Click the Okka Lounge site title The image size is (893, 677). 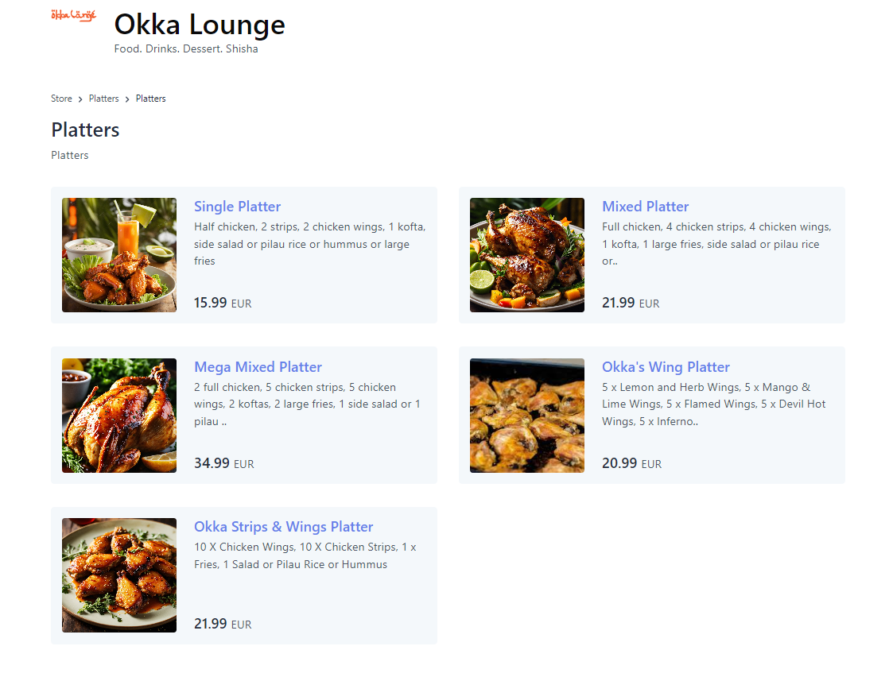pos(200,25)
